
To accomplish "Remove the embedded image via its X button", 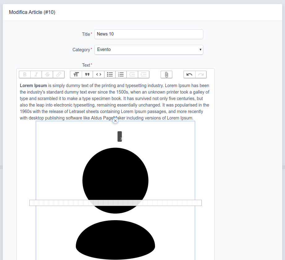I will click(x=115, y=120).
